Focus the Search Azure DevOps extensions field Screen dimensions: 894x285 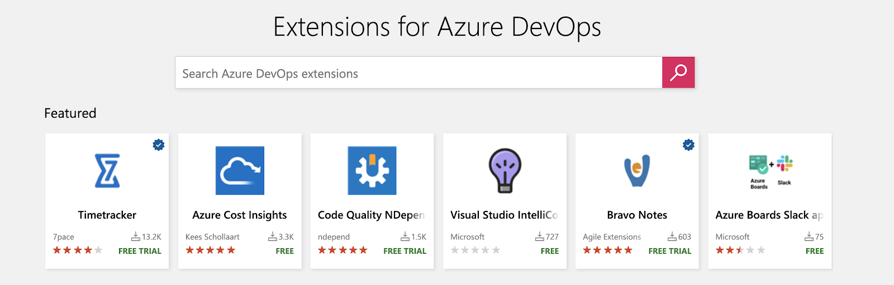pos(419,73)
